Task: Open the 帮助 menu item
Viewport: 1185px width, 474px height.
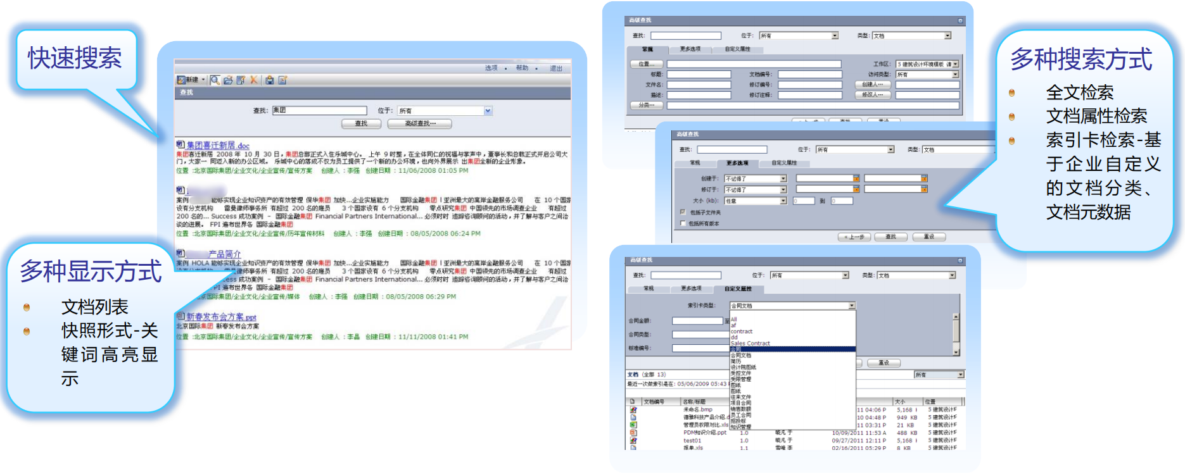Action: (522, 68)
